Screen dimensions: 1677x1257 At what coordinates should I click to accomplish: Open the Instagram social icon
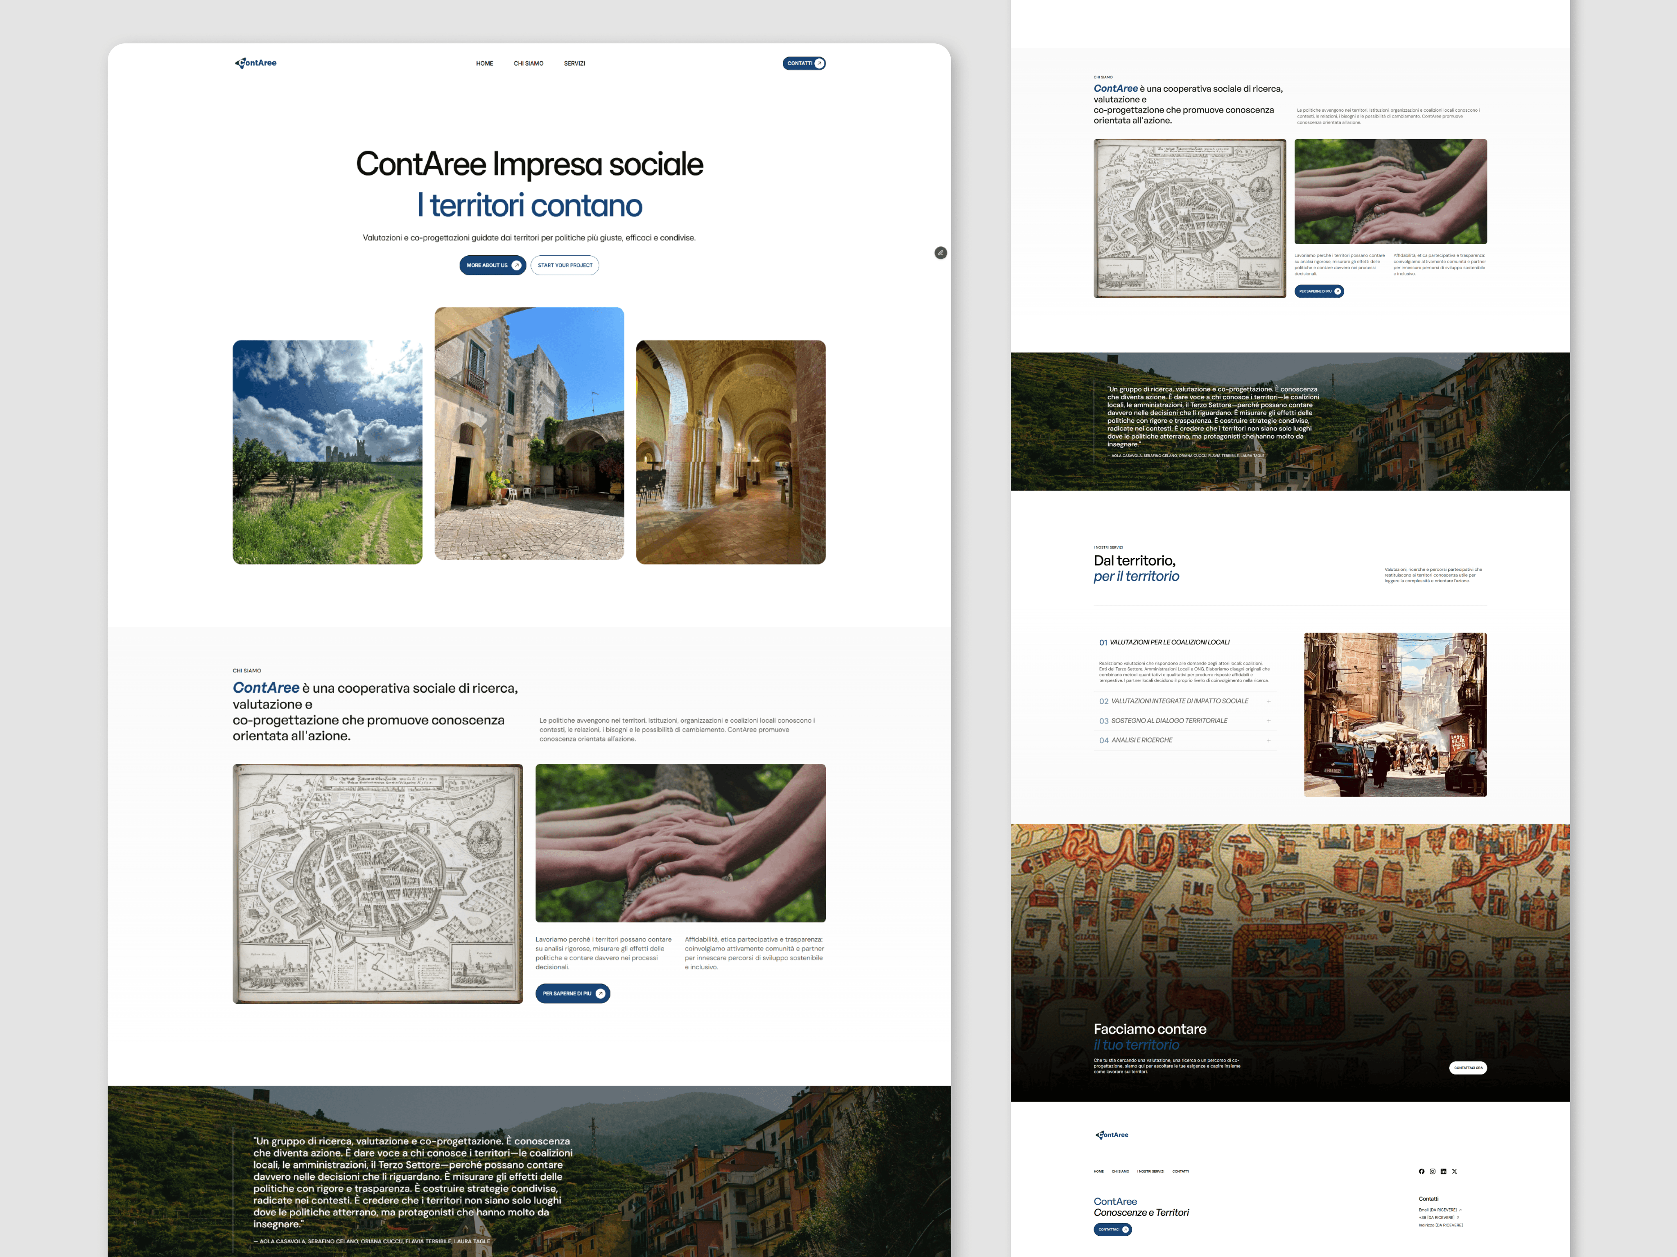tap(1432, 1171)
